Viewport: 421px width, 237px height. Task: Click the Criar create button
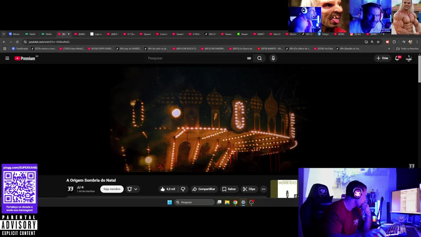point(383,58)
